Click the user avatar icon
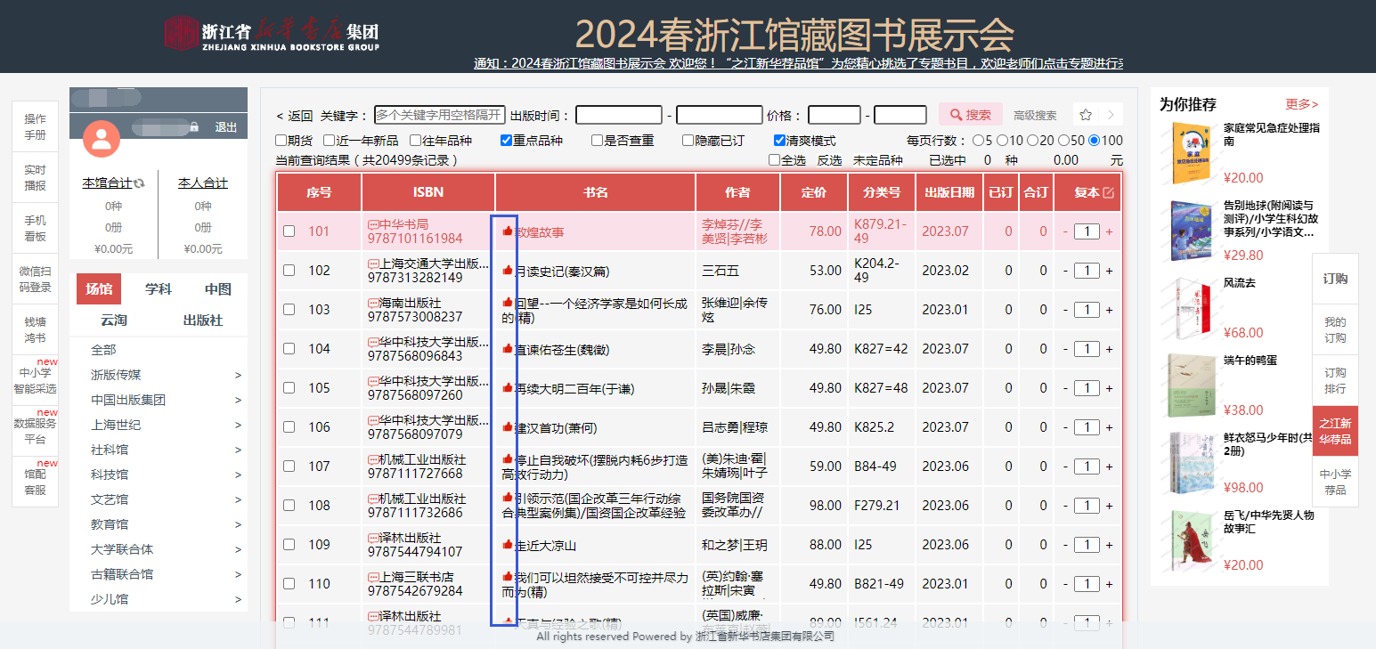1376x649 pixels. coord(102,138)
